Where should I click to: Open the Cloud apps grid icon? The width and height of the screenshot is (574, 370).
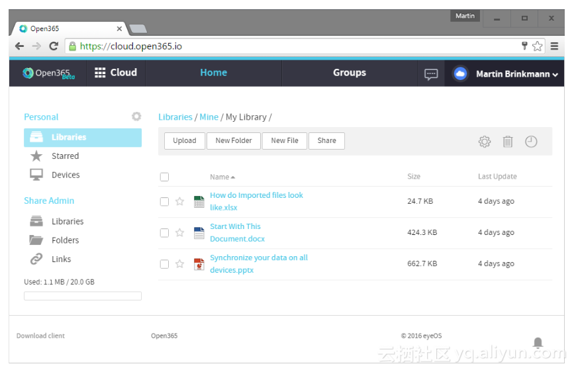tap(100, 73)
